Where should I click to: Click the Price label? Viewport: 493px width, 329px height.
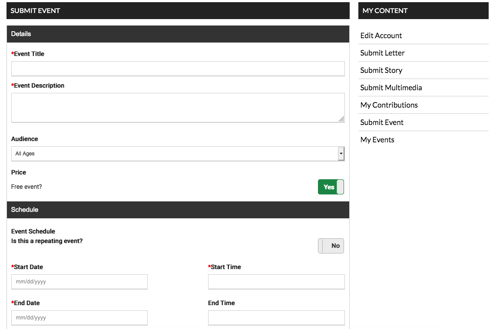19,172
